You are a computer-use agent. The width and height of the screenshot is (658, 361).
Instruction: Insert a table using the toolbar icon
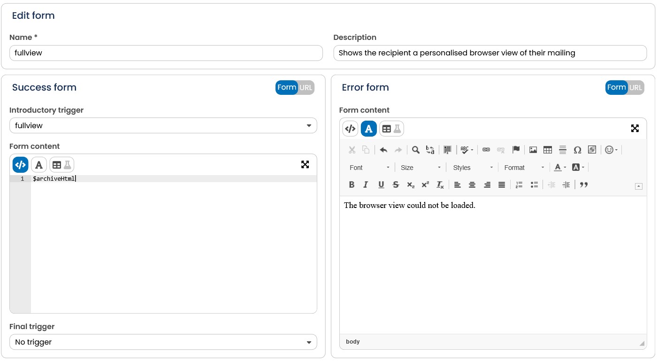[548, 150]
